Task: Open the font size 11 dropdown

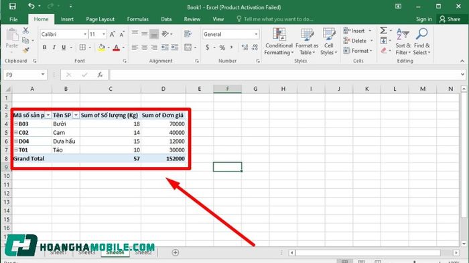Action: coord(104,34)
